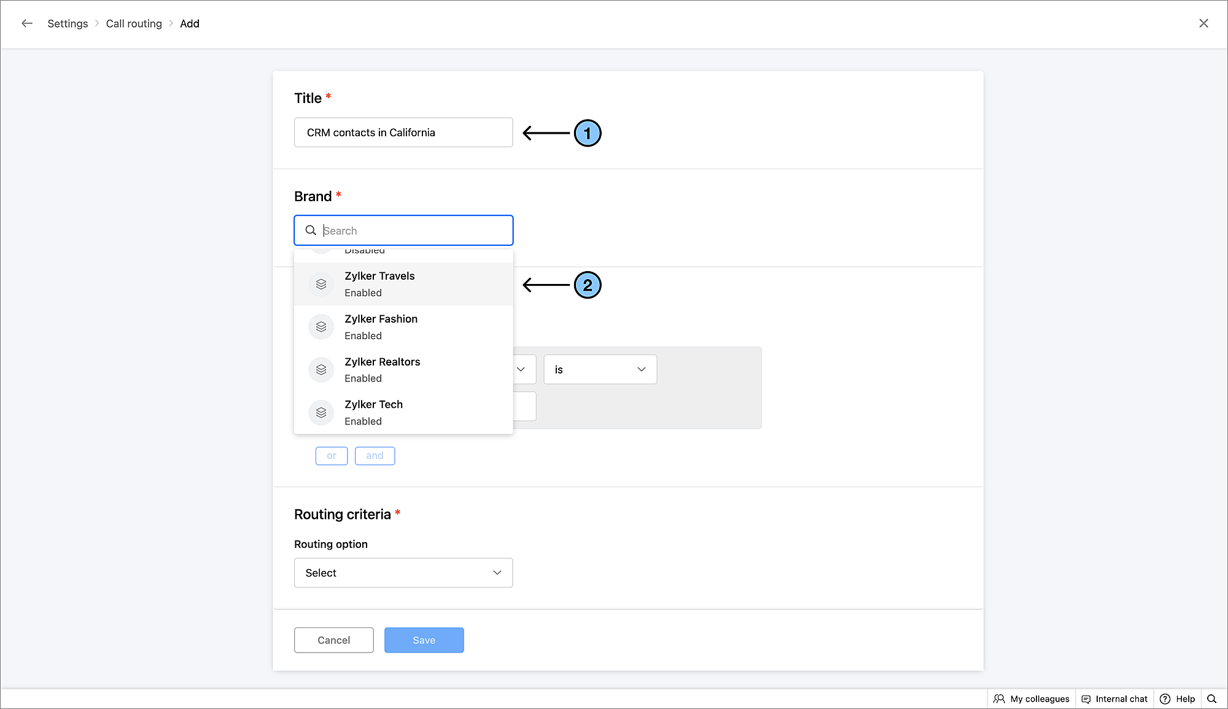The width and height of the screenshot is (1228, 709).
Task: Click the magnifier icon in Brand search
Action: click(x=311, y=231)
